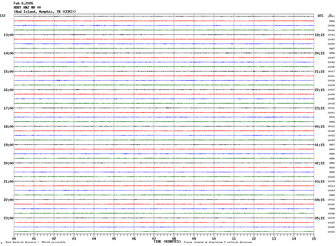Select the 19:00 CST time label
This screenshot has width=336, height=246.
coord(9,145)
